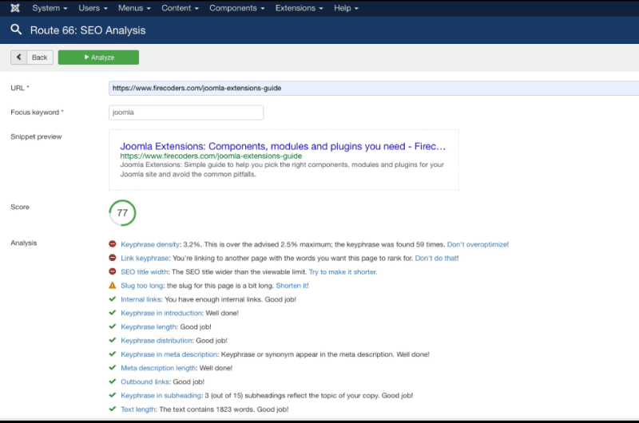Click green checkmark beside Keyphrase distribution
639x423 pixels.
pos(113,340)
